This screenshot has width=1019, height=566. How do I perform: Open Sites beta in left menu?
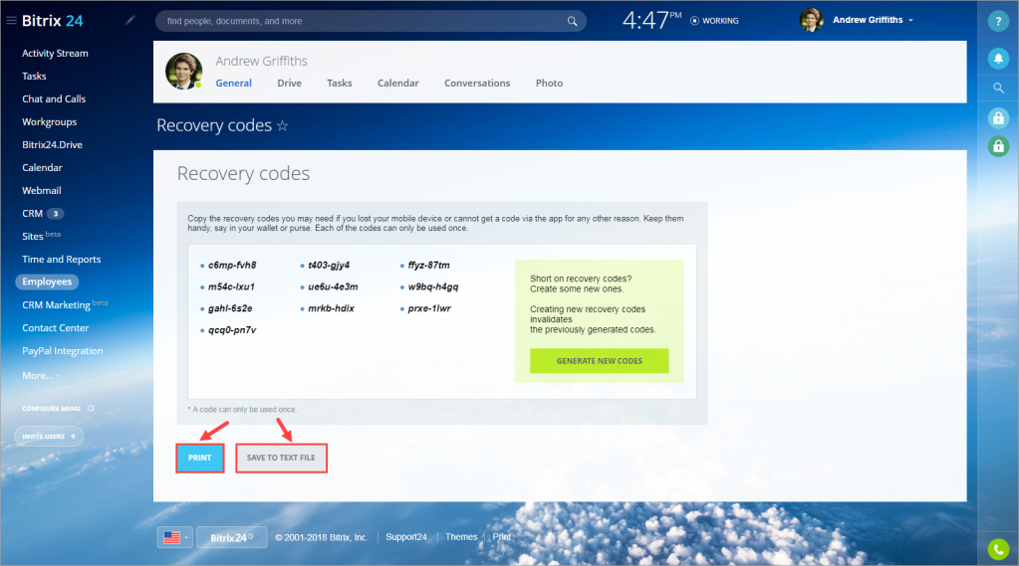(41, 236)
